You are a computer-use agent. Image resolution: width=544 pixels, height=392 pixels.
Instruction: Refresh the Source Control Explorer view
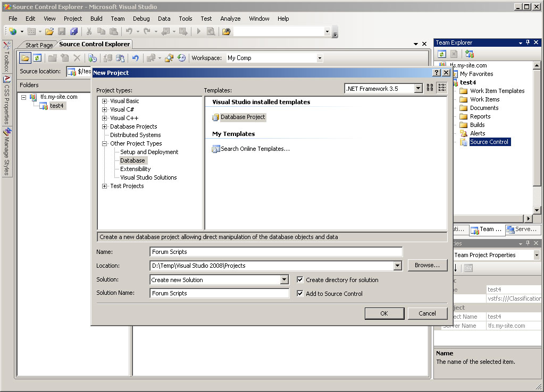(x=37, y=58)
